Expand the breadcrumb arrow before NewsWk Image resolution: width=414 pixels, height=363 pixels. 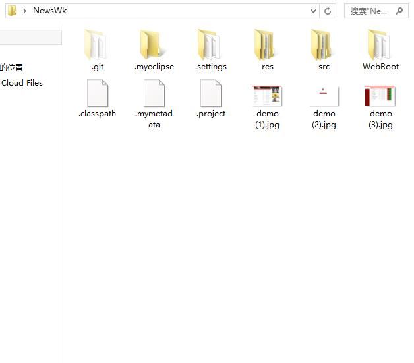click(25, 11)
